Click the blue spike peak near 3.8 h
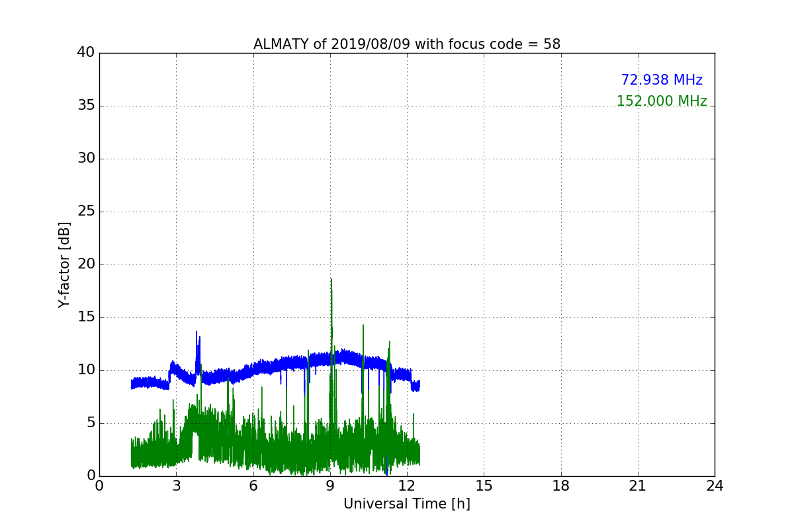The width and height of the screenshot is (794, 529). (197, 333)
